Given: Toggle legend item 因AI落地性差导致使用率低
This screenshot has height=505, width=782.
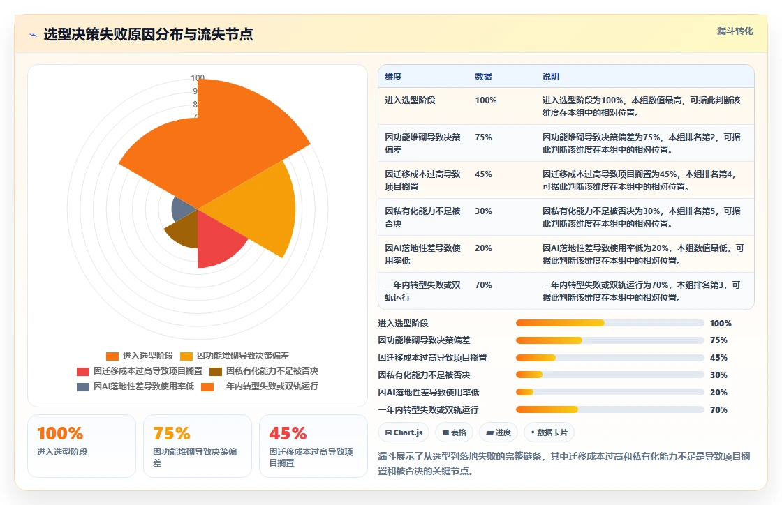Looking at the screenshot, I should 135,386.
